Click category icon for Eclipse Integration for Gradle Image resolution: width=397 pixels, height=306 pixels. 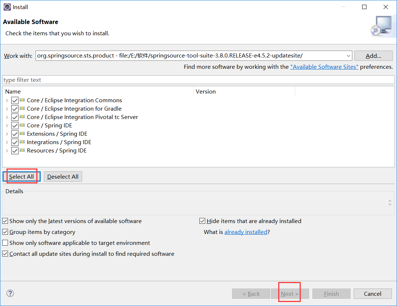point(22,108)
